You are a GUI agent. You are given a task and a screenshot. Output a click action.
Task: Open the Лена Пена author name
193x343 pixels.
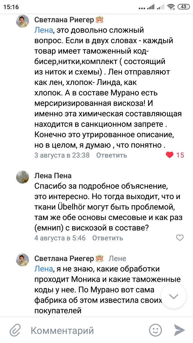(x=53, y=176)
